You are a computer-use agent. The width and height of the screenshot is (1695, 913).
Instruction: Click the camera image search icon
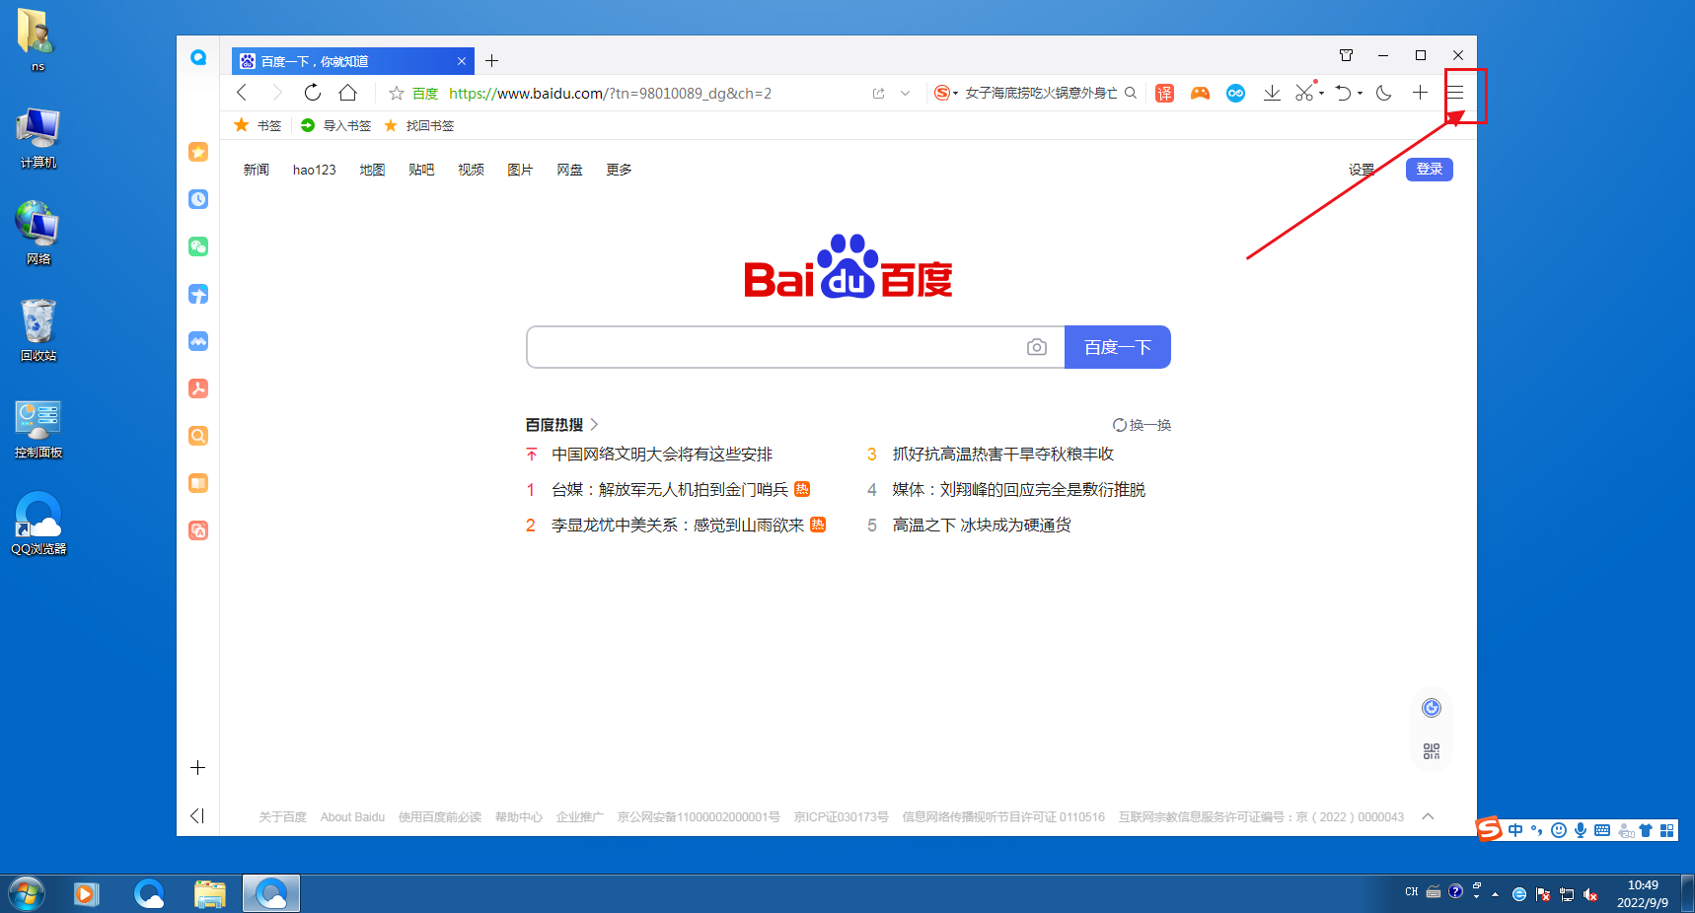[1037, 347]
